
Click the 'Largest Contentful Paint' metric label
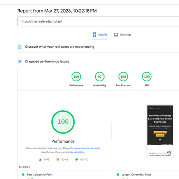pyautogui.click(x=136, y=175)
